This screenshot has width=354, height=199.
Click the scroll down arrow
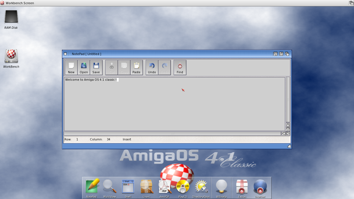tap(288, 129)
